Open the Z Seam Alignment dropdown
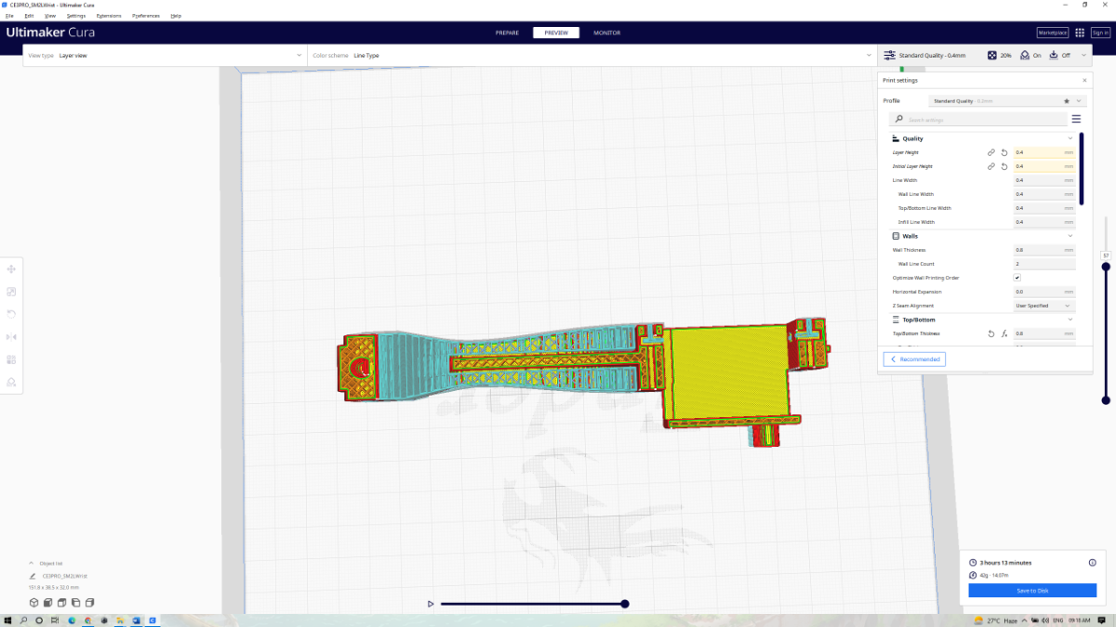Screen dimensions: 1116x627 (x=1043, y=306)
